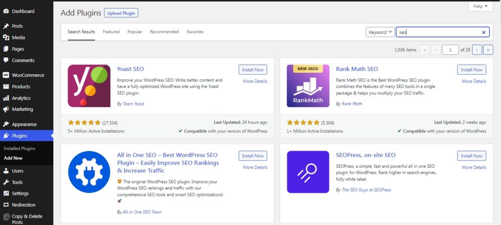Viewport: 501px width, 225px height.
Task: Click the WooCommerce logo icon
Action: pos(6,75)
